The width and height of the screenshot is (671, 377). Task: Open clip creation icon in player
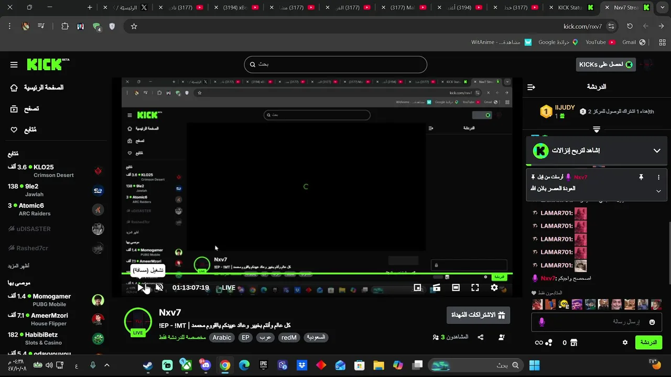coord(436,287)
